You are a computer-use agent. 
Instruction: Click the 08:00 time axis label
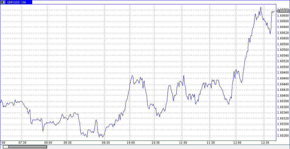click(x=48, y=143)
